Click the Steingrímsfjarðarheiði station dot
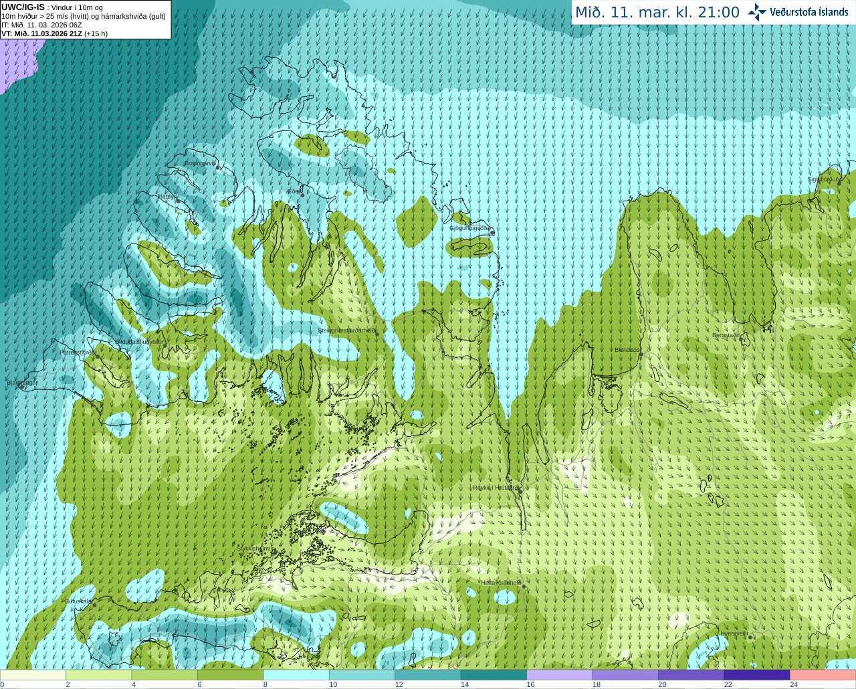 click(377, 334)
